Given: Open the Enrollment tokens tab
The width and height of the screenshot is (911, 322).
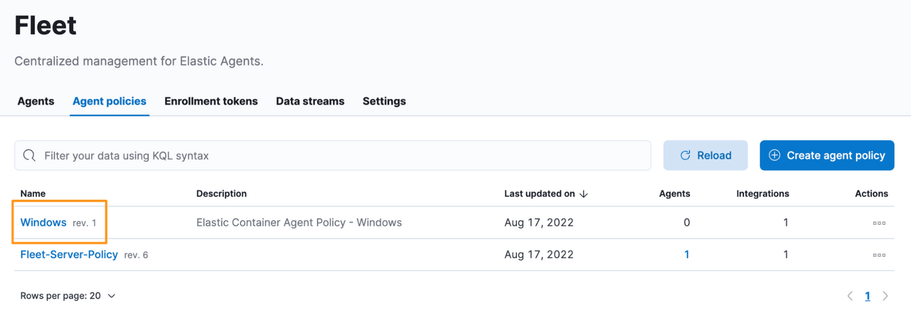Looking at the screenshot, I should [x=211, y=101].
